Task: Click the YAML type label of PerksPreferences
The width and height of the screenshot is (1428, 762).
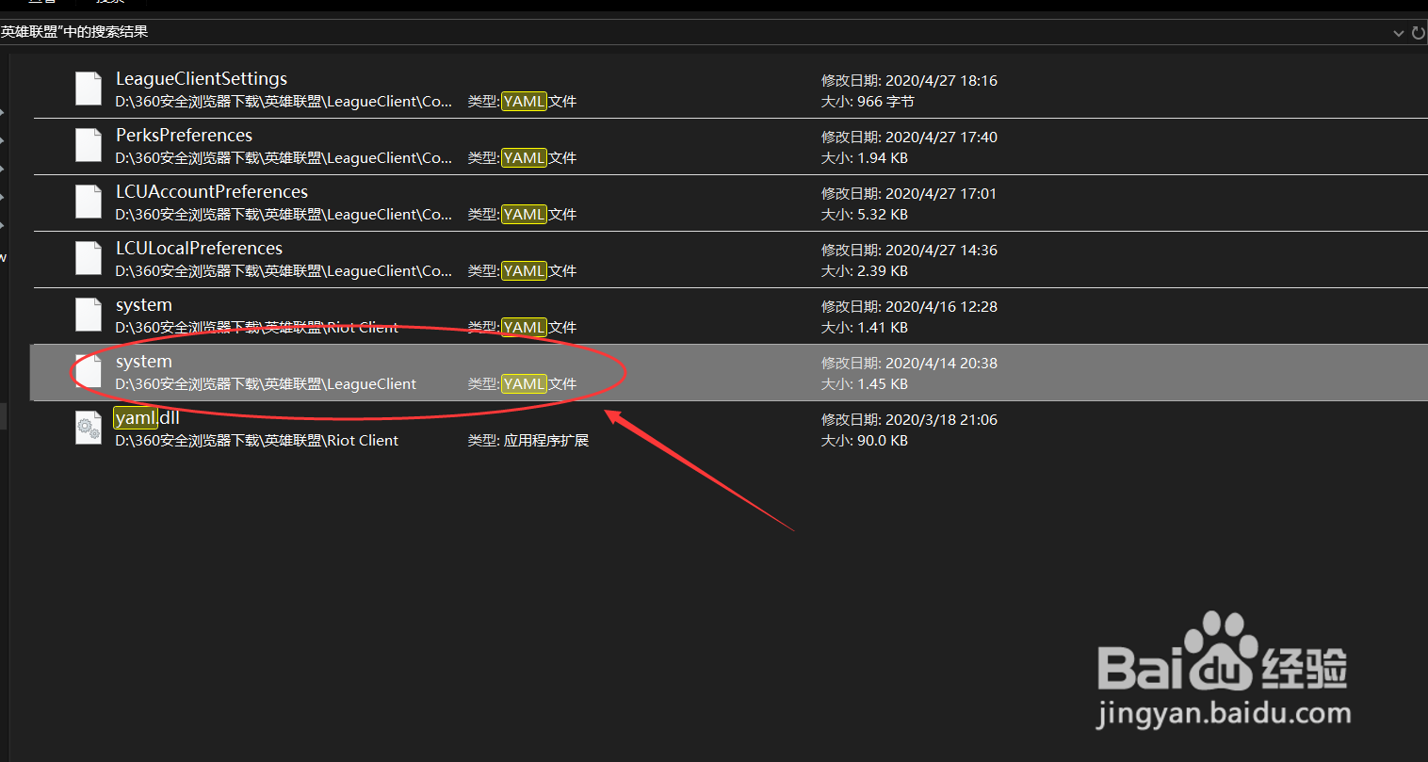Action: (x=523, y=158)
